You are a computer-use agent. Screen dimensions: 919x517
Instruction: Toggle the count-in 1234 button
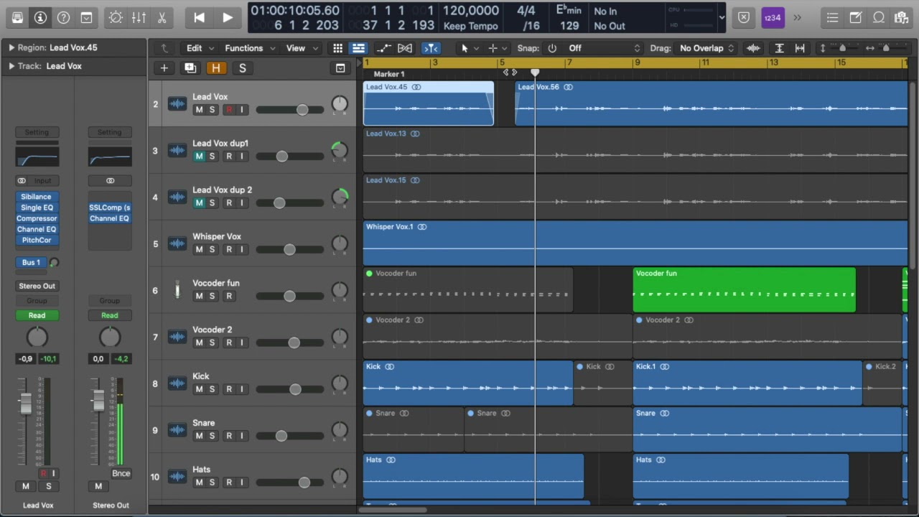click(773, 17)
